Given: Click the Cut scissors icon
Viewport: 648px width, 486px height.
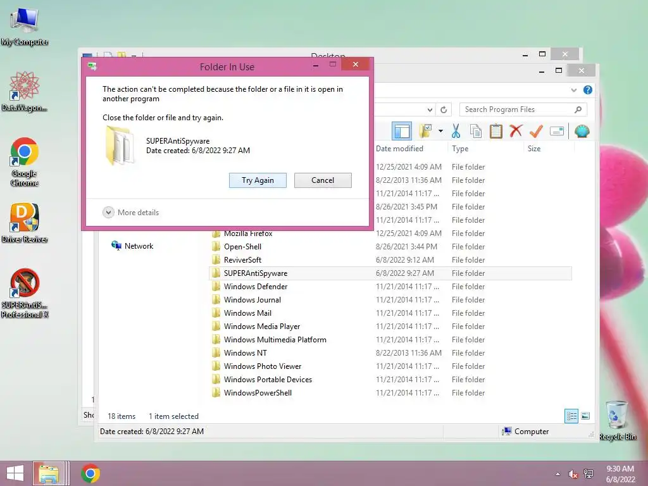Looking at the screenshot, I should (456, 132).
